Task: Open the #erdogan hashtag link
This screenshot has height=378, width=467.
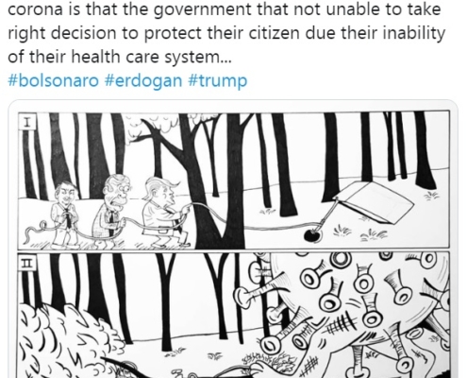Action: point(143,81)
